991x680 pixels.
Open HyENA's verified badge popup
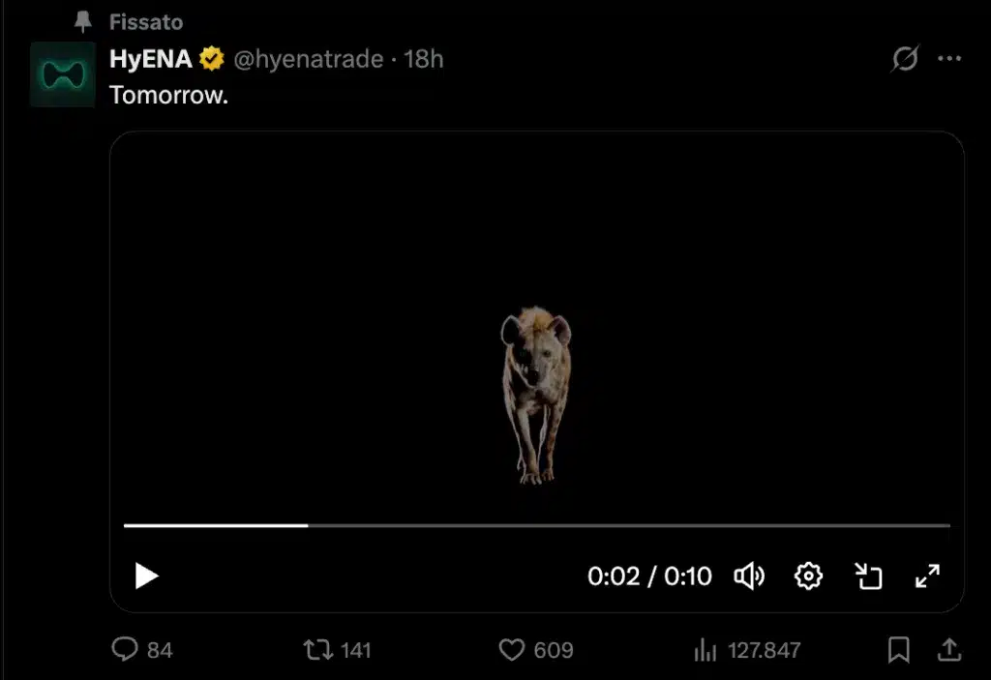pos(209,58)
